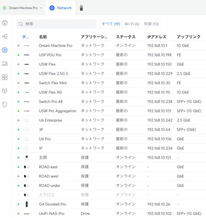The image size is (206, 218).
Task: Sort by the IPアドレス column header
Action: click(157, 37)
